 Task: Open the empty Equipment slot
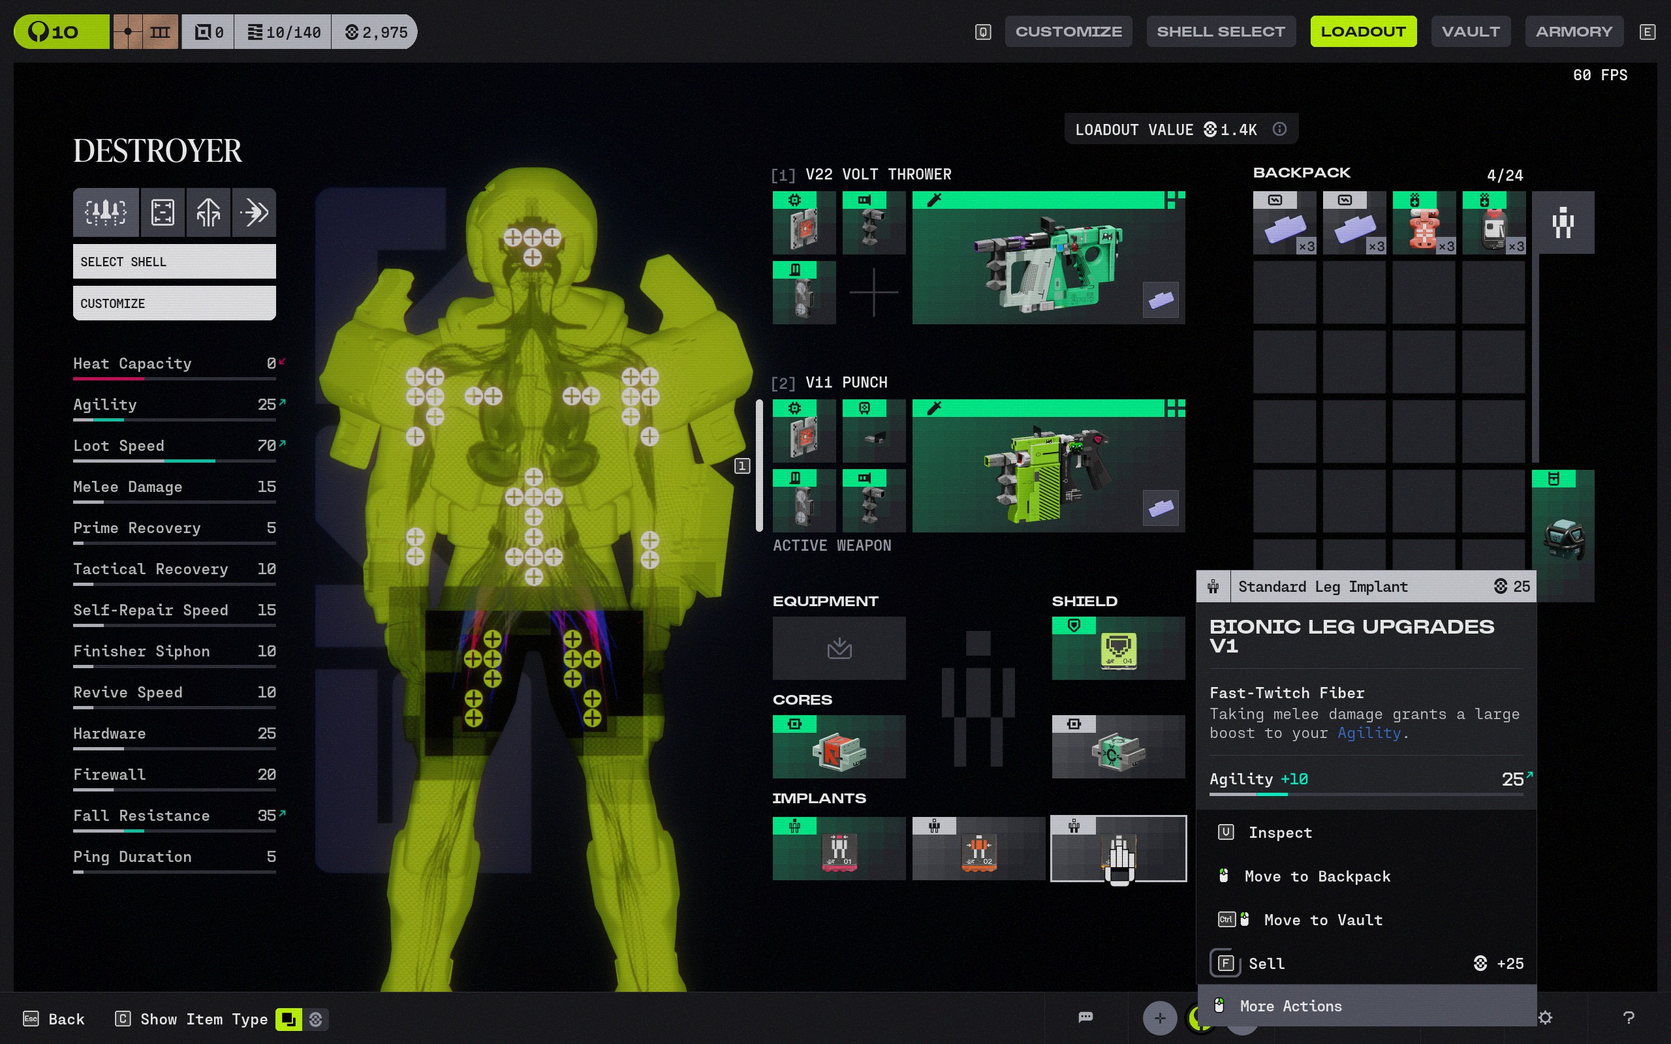[x=839, y=648]
